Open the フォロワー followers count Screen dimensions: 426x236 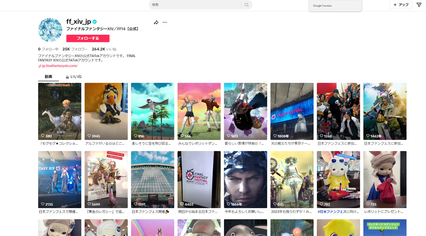75,49
